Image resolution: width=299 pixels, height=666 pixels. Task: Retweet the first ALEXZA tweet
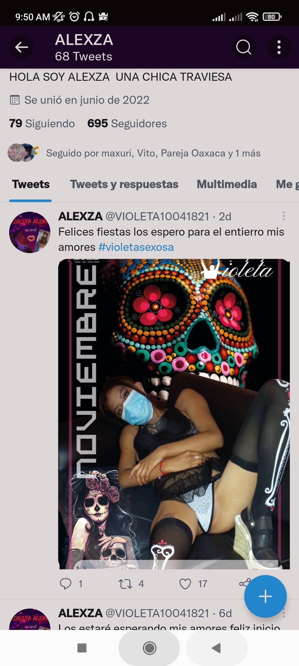125,584
